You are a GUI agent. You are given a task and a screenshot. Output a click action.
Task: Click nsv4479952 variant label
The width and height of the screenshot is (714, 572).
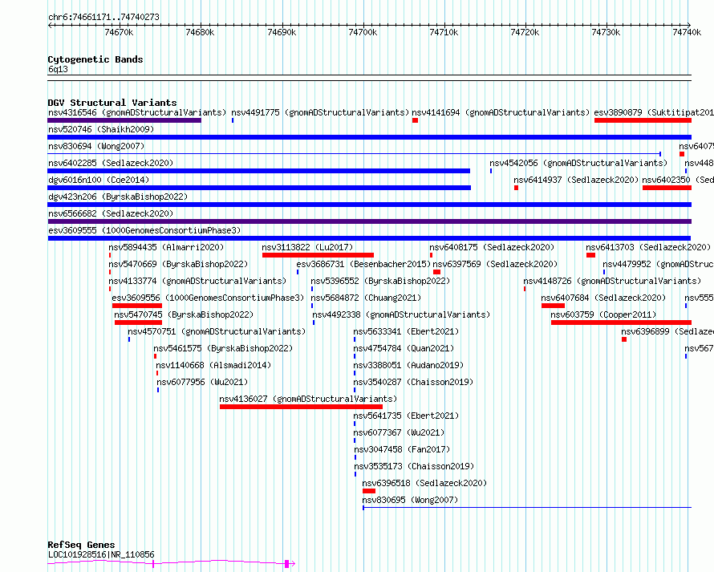click(658, 264)
